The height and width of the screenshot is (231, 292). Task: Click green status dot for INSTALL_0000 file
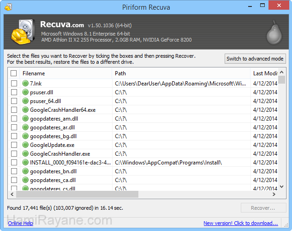click(x=25, y=162)
